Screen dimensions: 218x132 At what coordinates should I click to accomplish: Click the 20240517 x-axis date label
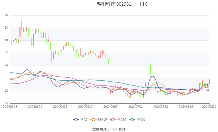(x=85, y=107)
